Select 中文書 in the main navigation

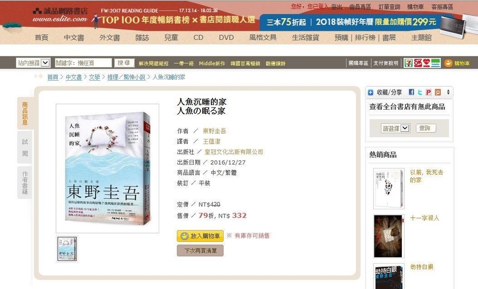74,37
